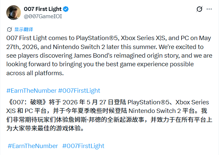Open the @007GameIOI handle link
Viewport: 219px width, 155px height.
click(x=43, y=16)
